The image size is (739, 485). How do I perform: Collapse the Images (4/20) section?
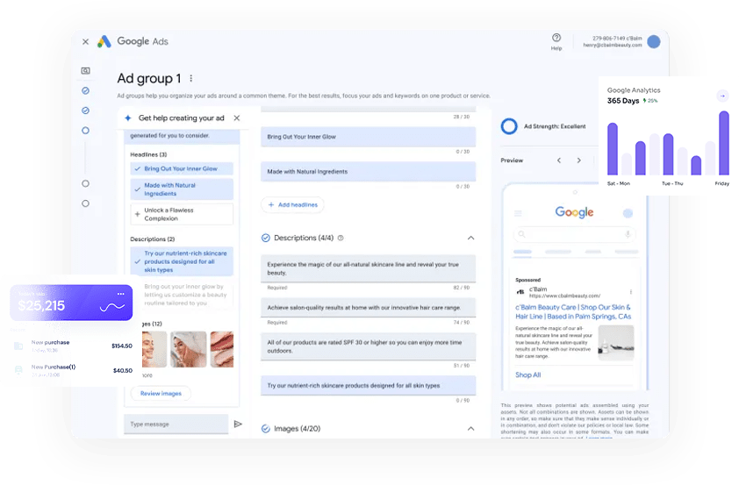tap(470, 429)
